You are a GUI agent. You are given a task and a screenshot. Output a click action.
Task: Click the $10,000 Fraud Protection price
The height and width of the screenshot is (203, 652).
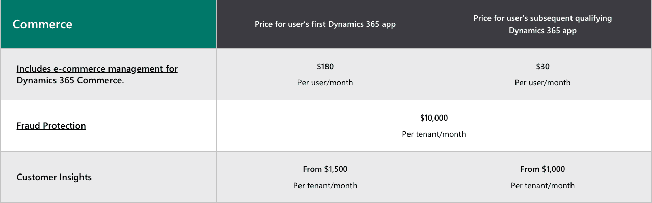click(x=434, y=118)
